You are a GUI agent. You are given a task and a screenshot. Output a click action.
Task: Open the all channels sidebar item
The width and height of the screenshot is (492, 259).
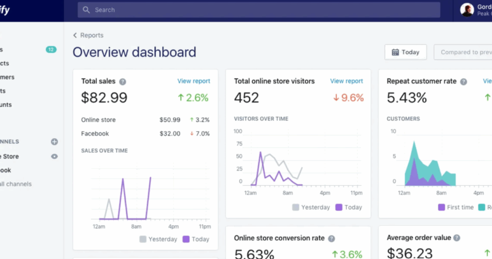[x=16, y=184]
